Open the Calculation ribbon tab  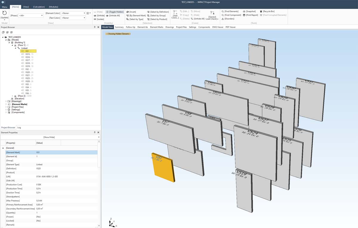tap(38, 7)
